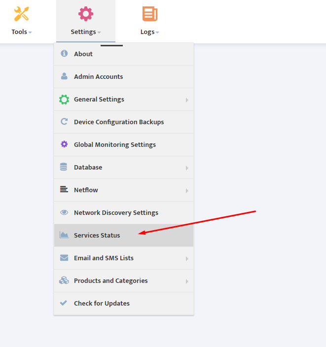This screenshot has height=347, width=326.
Task: Click the Netflow lines icon
Action: click(64, 189)
